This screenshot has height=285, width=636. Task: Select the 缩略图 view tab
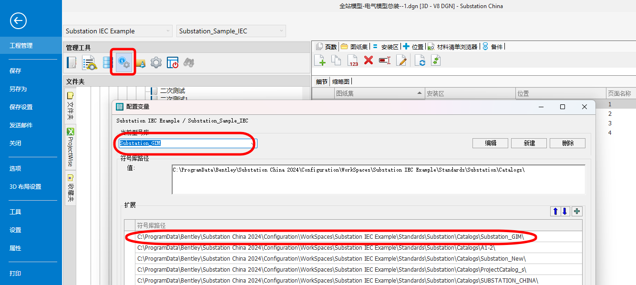[341, 81]
